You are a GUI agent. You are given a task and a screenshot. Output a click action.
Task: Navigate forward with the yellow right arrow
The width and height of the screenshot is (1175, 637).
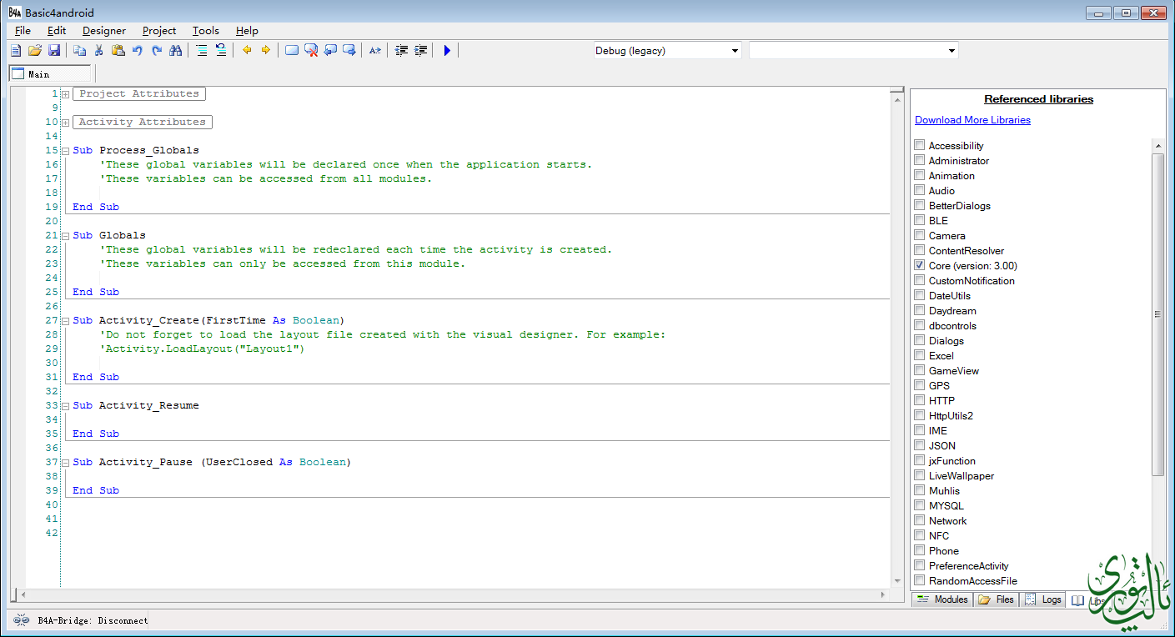[266, 51]
